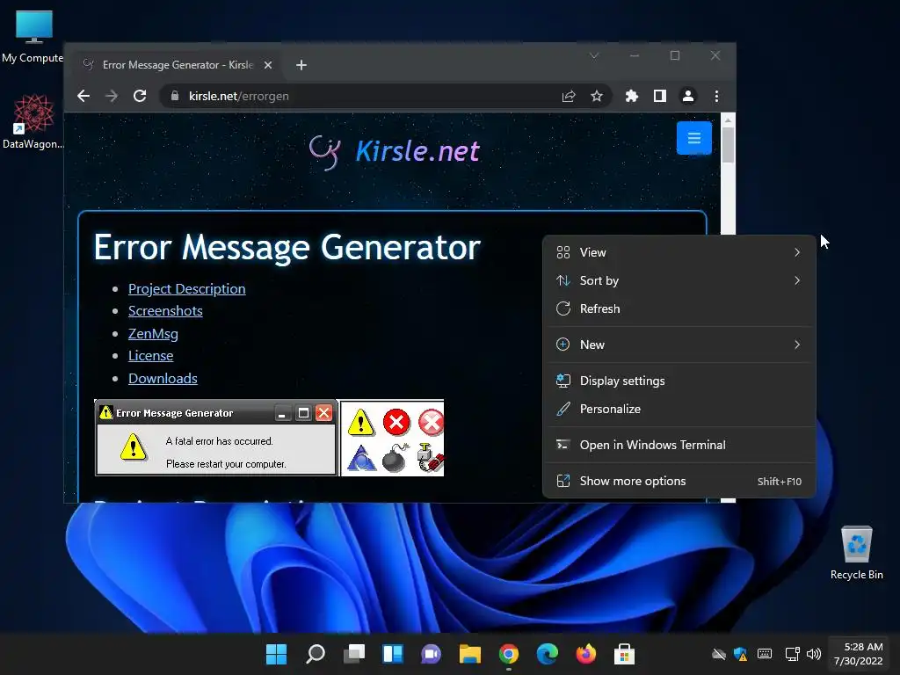Toggle Chrome side panel icon

(660, 96)
